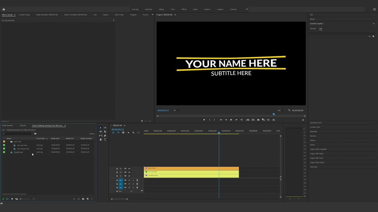Add a marker in the timeline panel
The height and width of the screenshot is (212, 378).
[x=128, y=133]
